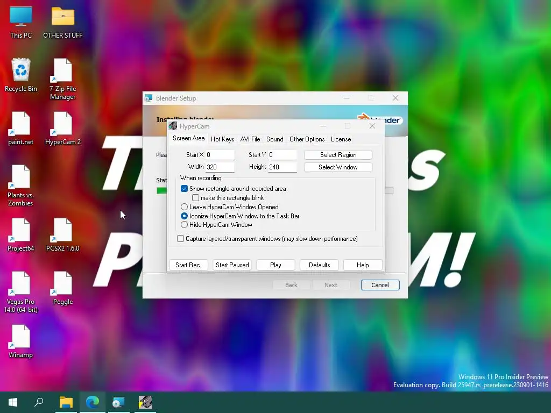The height and width of the screenshot is (413, 551).
Task: Minimize the blender Setup window
Action: (347, 98)
